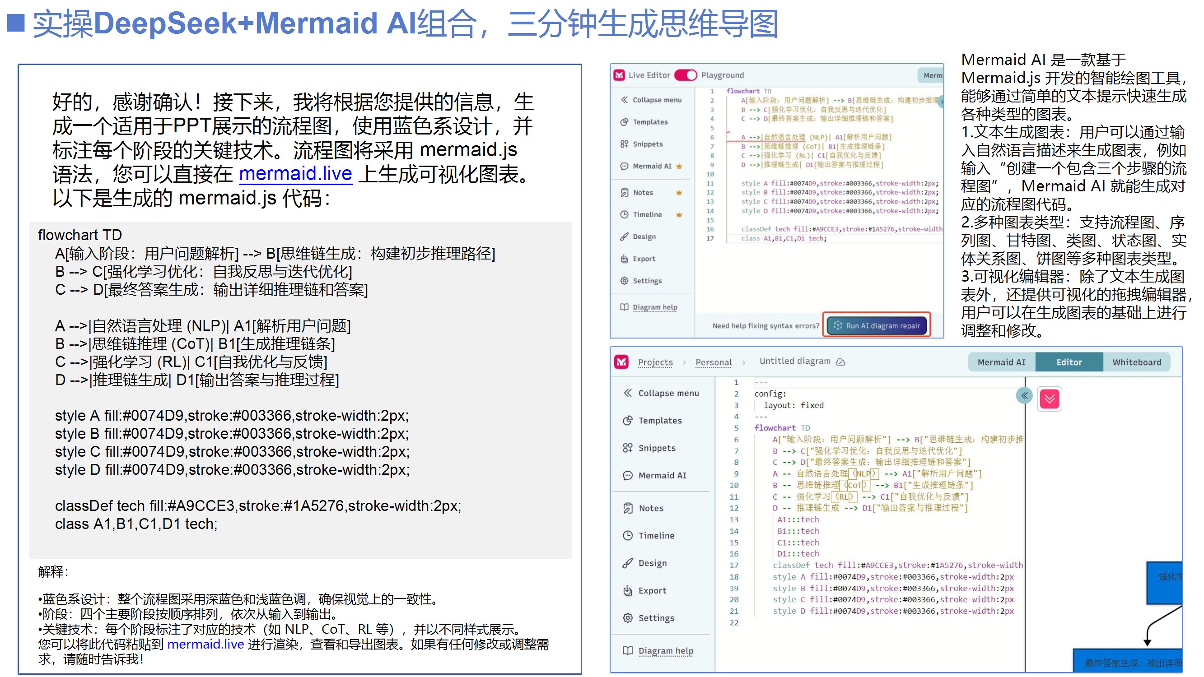Expand the pink chevron-down button
1204x677 pixels.
click(1049, 399)
